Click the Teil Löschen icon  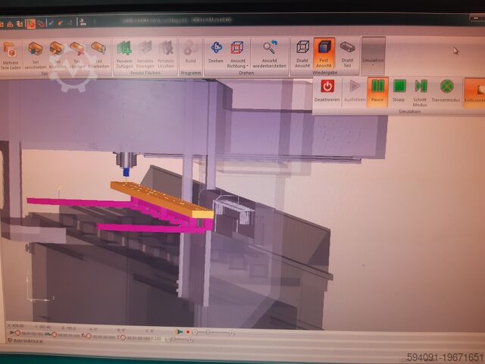[x=77, y=55]
